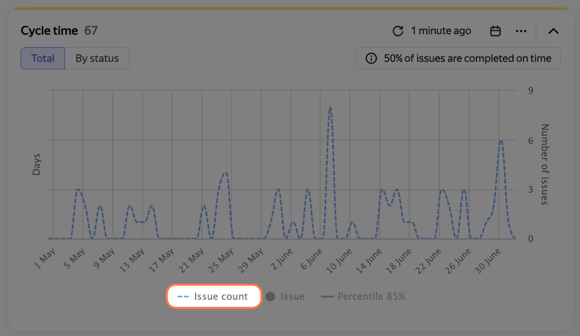Select the highest peak near 6 June

[x=330, y=108]
